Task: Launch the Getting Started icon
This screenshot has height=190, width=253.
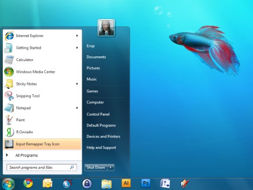Action: tap(8, 48)
